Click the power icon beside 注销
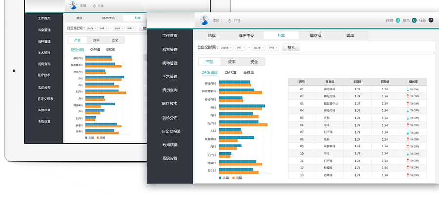439x199 pixels. click(229, 21)
